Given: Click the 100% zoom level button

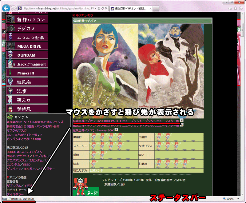Looking at the screenshot, I should pyautogui.click(x=228, y=199).
